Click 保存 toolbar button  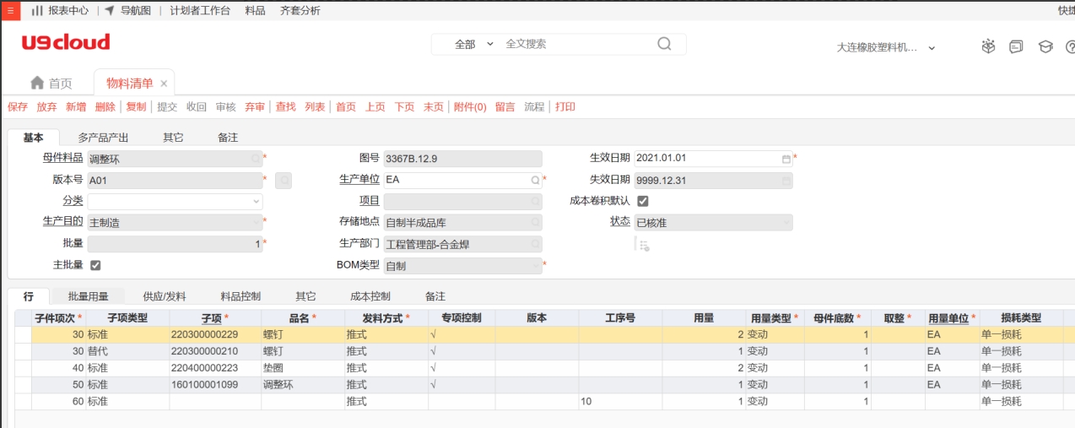coord(18,107)
